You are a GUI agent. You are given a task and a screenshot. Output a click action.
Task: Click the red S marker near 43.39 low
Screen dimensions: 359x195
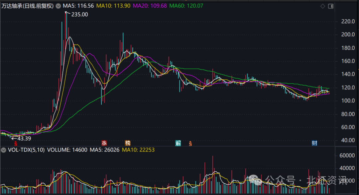pos(16,144)
